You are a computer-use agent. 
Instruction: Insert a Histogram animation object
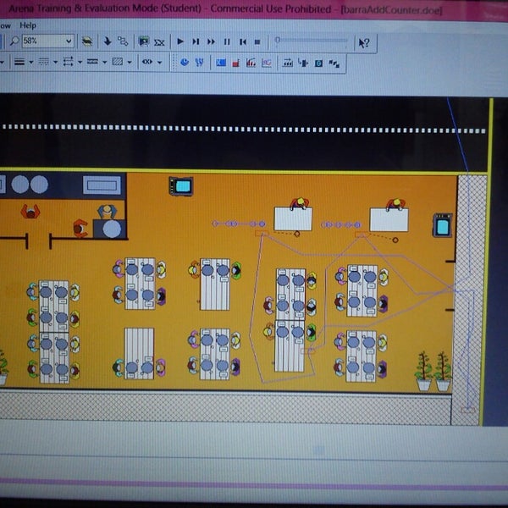[251, 63]
